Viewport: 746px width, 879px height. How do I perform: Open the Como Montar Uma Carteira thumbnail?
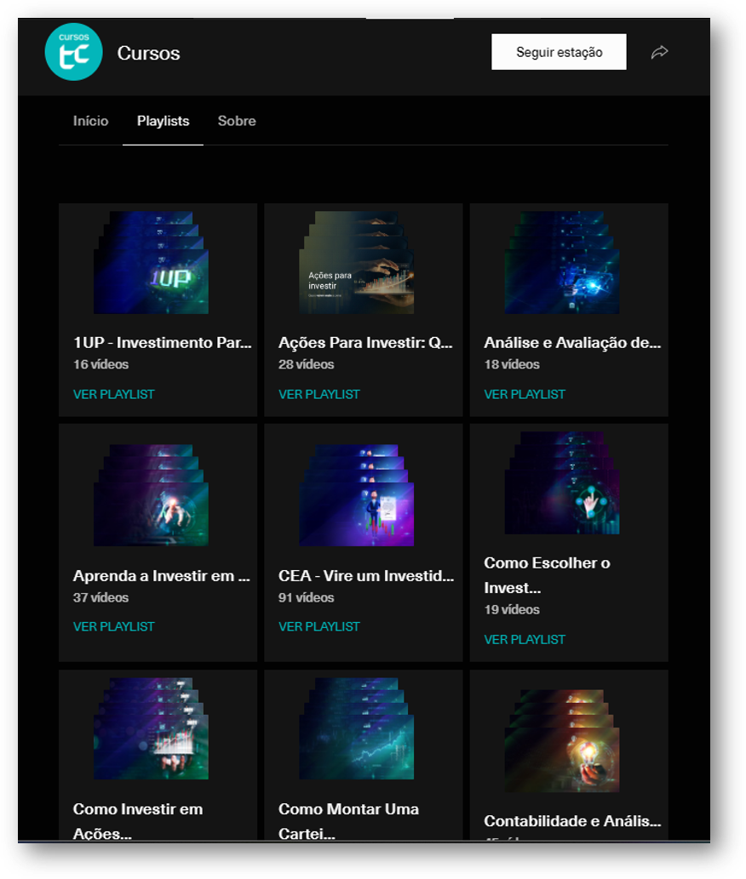tap(356, 728)
